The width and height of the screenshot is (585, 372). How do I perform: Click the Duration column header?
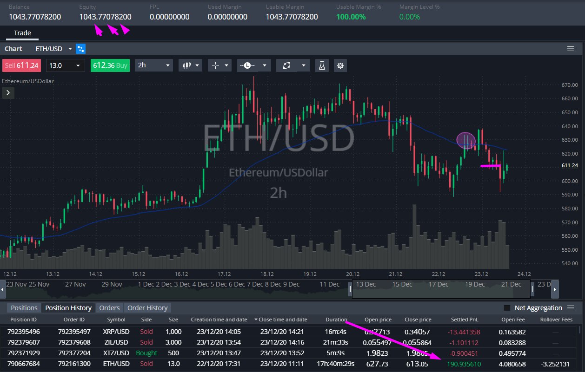(x=336, y=320)
